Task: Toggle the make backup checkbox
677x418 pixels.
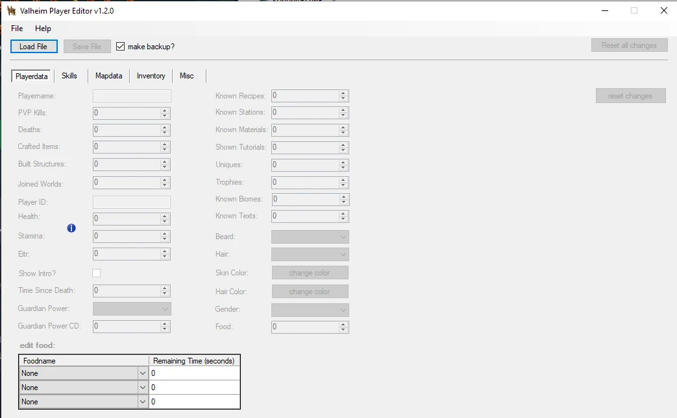Action: (x=120, y=47)
